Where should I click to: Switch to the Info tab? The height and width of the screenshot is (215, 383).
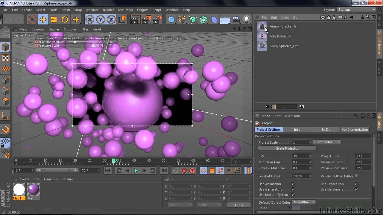point(297,130)
